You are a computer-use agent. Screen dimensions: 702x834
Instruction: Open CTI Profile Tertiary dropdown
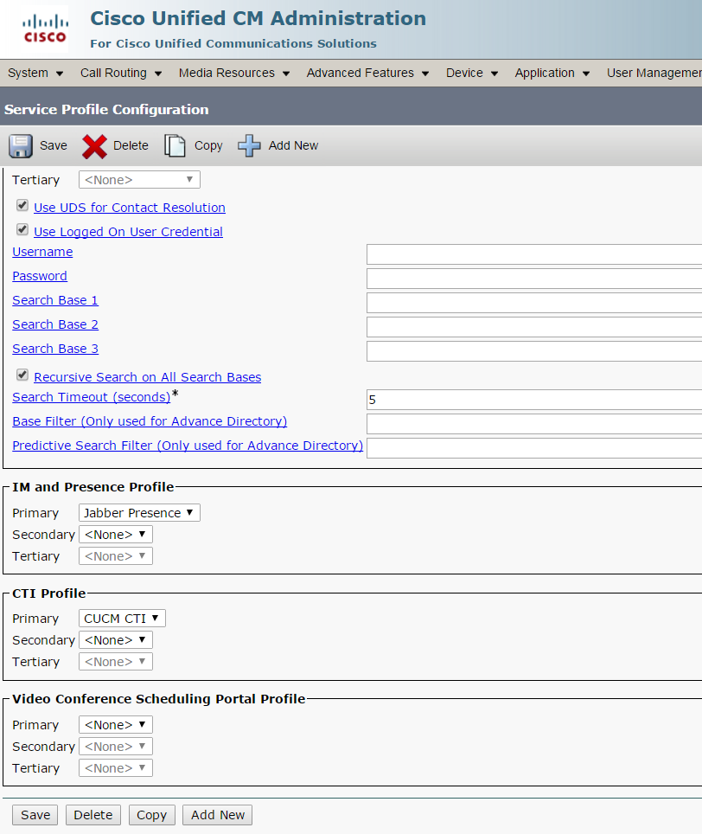[x=115, y=662]
